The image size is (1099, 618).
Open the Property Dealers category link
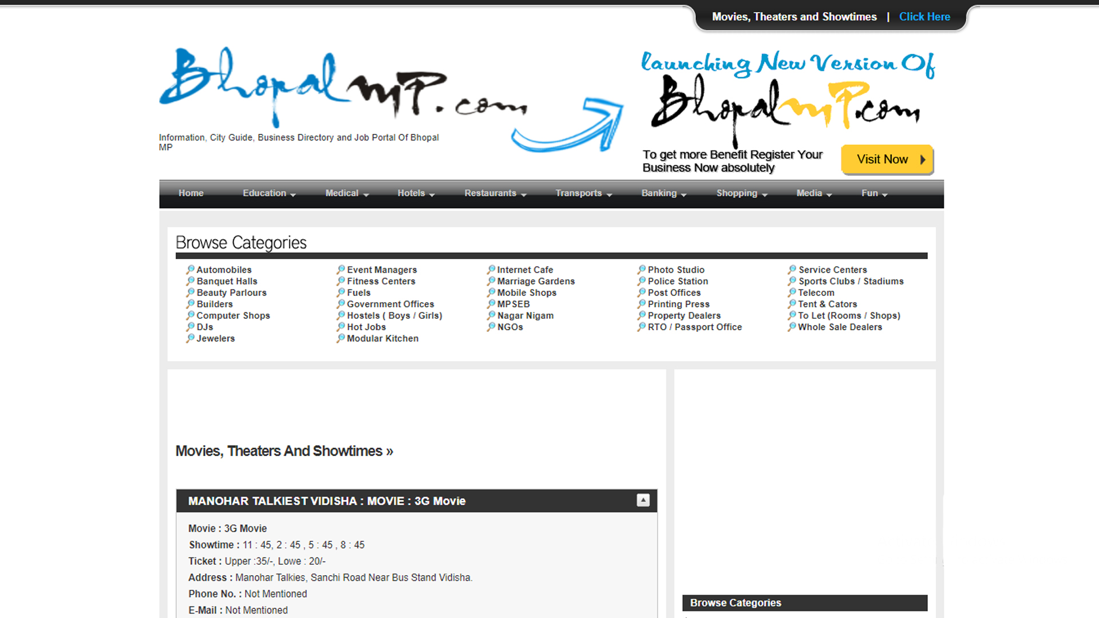(684, 315)
